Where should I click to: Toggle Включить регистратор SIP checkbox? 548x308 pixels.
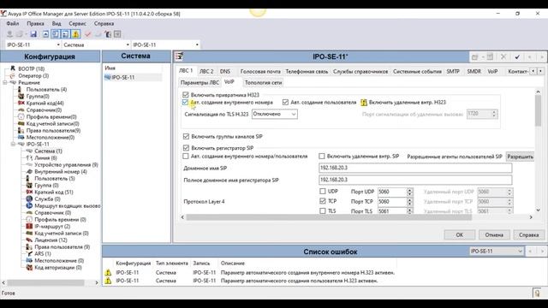tap(186, 148)
